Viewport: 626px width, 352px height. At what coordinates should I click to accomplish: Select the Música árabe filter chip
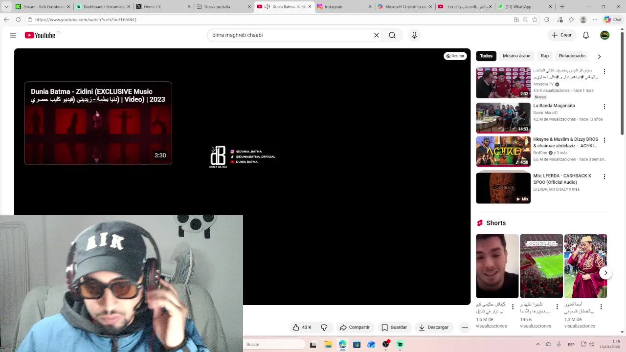coord(516,56)
